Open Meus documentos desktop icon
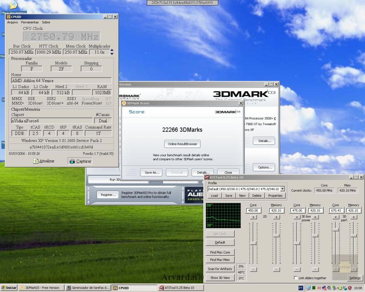The width and height of the screenshot is (365, 292). [14, 5]
